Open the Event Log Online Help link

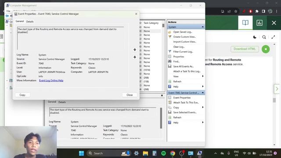51,80
